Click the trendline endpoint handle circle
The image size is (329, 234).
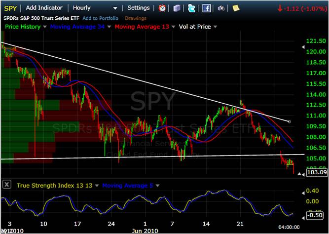tap(289, 121)
